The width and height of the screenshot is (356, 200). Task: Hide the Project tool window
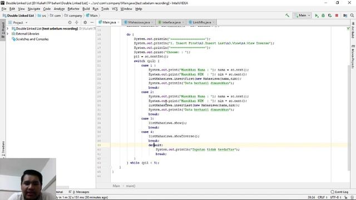92,22
